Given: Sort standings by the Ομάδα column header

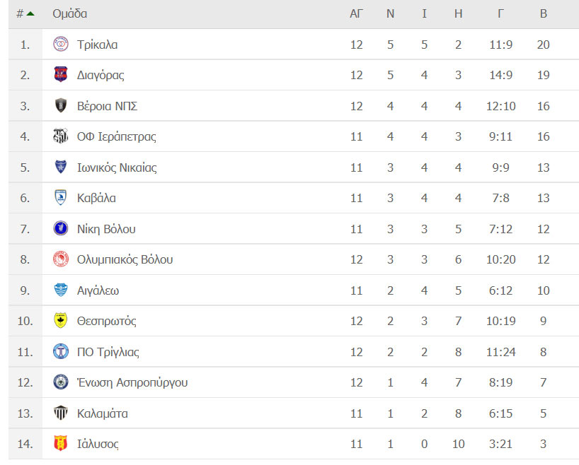Looking at the screenshot, I should 70,13.
